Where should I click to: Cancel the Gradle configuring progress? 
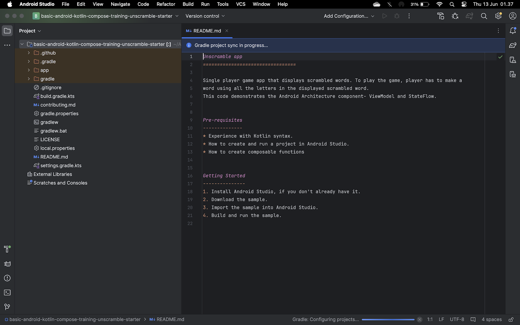420,319
